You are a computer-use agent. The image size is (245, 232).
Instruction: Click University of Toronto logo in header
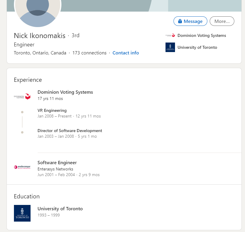[x=170, y=47]
